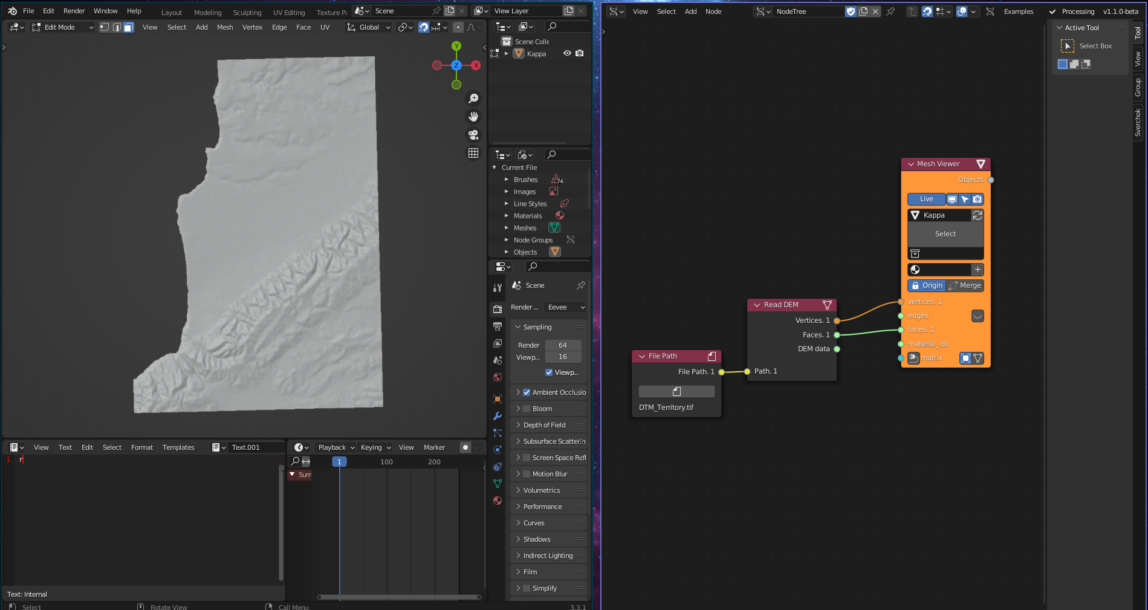1148x610 pixels.
Task: Toggle camera view icon in viewport
Action: coord(473,135)
